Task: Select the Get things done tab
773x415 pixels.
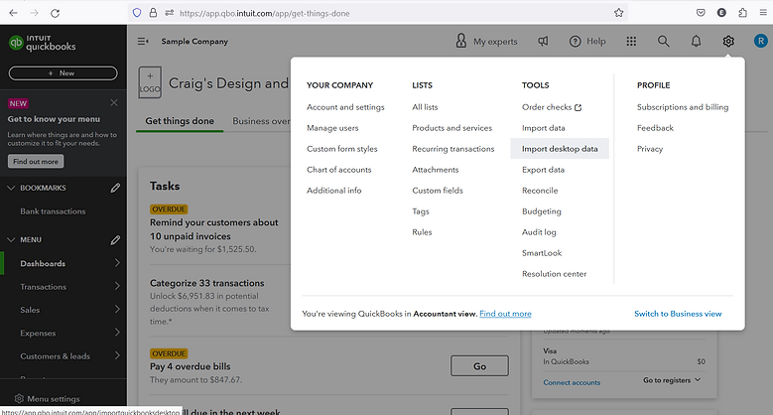Action: pyautogui.click(x=180, y=121)
